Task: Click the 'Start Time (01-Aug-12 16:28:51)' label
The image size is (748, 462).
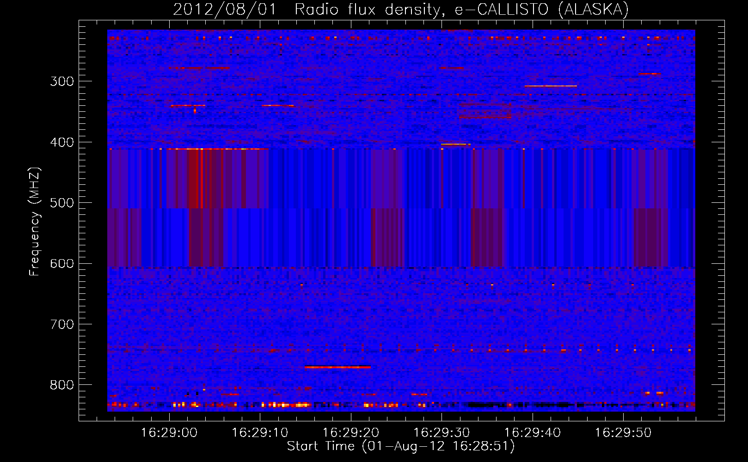Action: point(401,446)
